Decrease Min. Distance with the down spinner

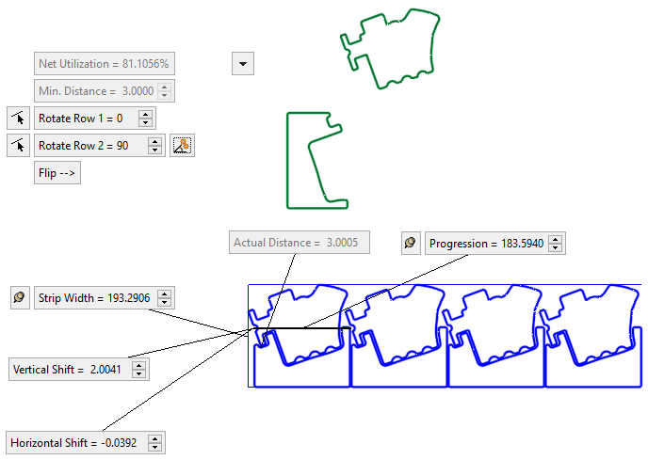pyautogui.click(x=165, y=95)
